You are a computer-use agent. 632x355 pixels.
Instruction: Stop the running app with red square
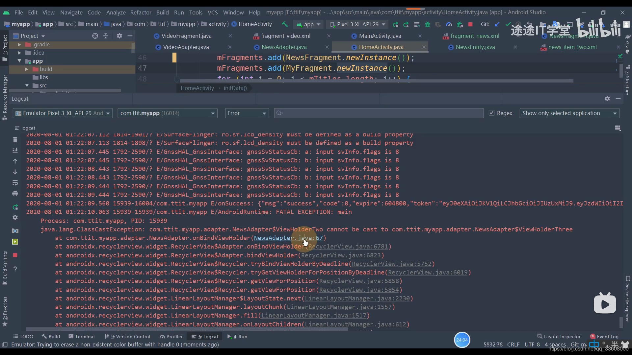pos(470,24)
